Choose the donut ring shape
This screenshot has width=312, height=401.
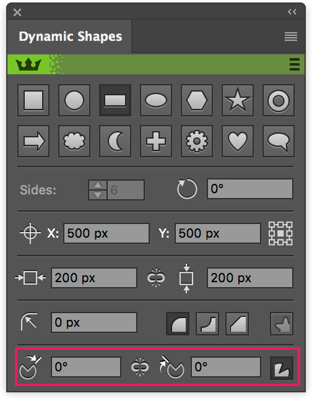point(279,100)
